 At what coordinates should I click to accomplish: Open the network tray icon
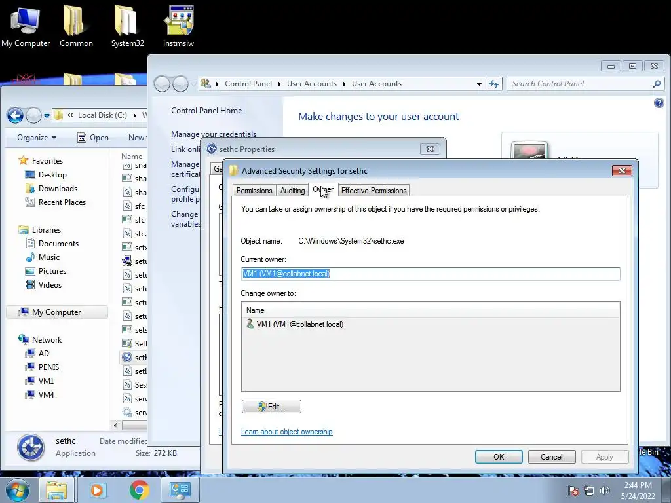[589, 491]
